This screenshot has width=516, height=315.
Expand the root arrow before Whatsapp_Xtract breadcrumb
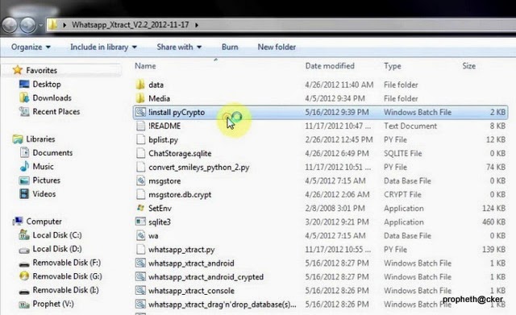tap(64, 25)
